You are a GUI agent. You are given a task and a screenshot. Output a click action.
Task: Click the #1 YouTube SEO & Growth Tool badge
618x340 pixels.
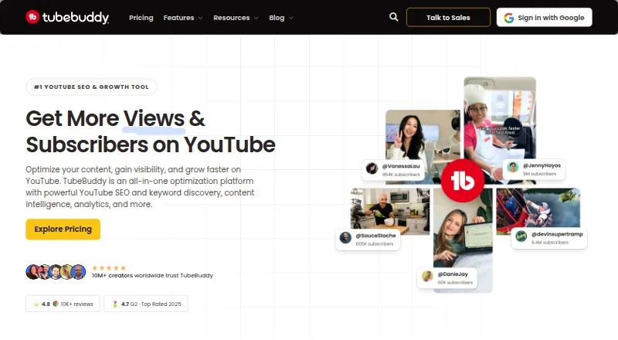(x=91, y=87)
